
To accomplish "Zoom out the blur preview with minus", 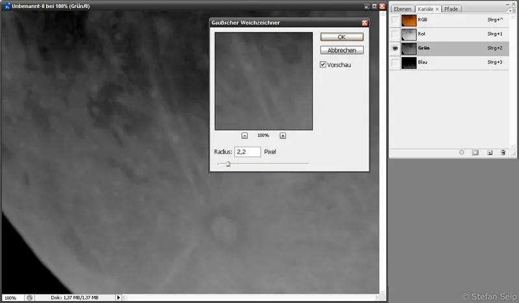I will click(x=245, y=136).
